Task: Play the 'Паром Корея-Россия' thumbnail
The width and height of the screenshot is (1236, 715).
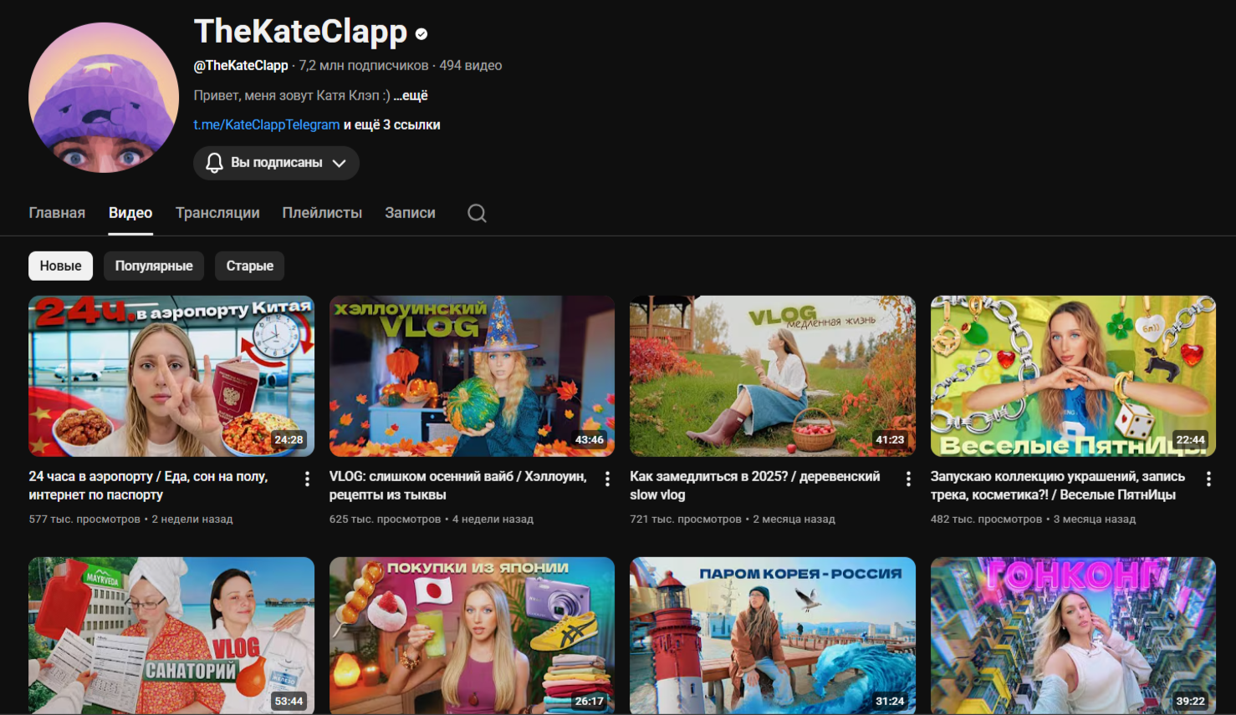Action: point(773,636)
